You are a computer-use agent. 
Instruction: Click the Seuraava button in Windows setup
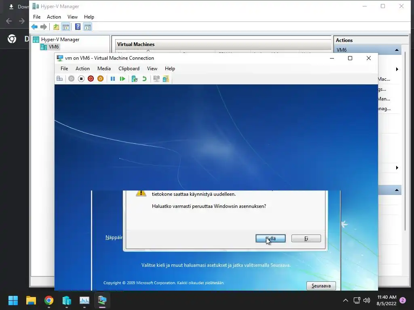point(321,286)
